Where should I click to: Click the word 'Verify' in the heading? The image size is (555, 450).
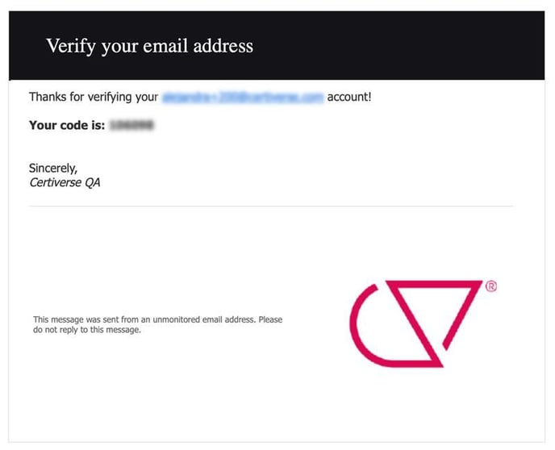[71, 46]
